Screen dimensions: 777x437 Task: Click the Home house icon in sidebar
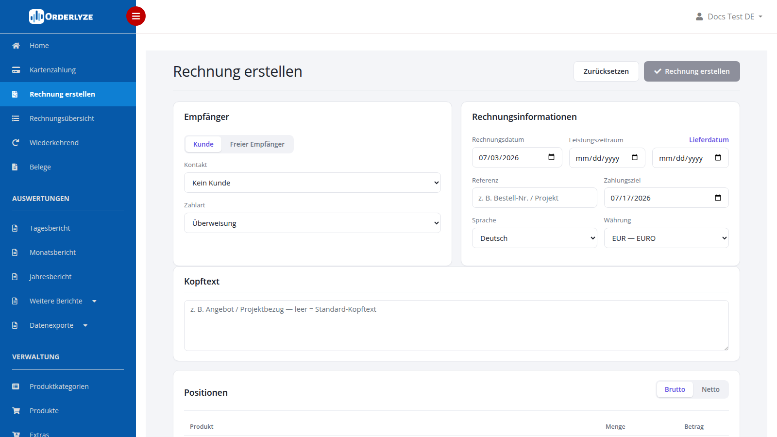pyautogui.click(x=16, y=46)
